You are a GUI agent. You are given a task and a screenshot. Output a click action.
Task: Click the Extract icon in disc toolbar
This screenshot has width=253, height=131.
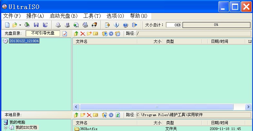[105, 34]
